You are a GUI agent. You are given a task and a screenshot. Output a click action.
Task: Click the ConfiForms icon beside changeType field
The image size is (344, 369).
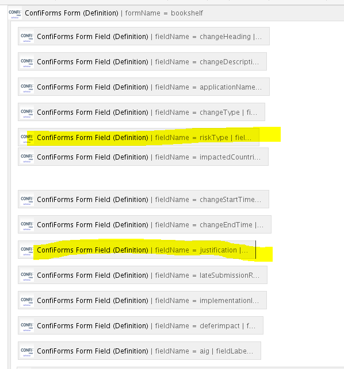[27, 112]
